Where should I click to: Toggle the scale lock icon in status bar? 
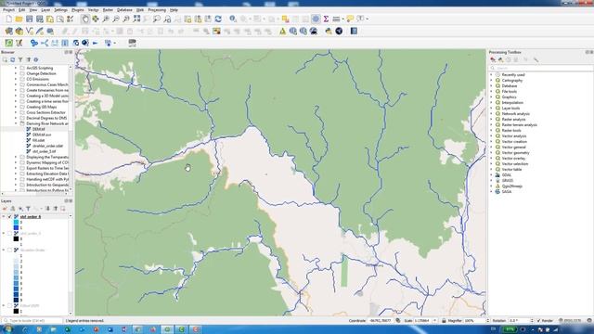pos(444,321)
